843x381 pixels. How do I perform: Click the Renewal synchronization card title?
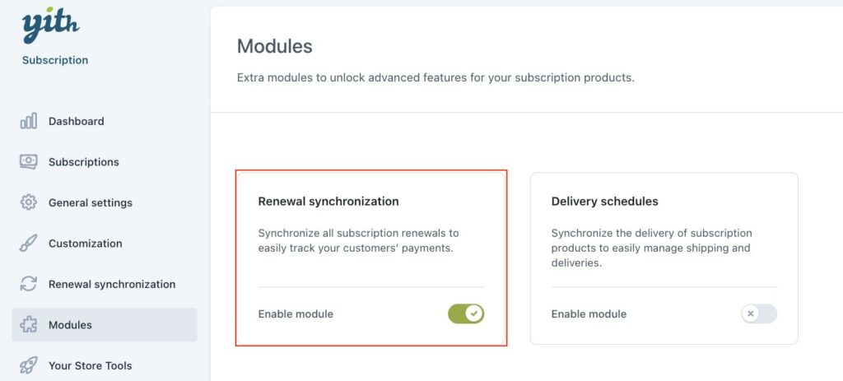328,202
